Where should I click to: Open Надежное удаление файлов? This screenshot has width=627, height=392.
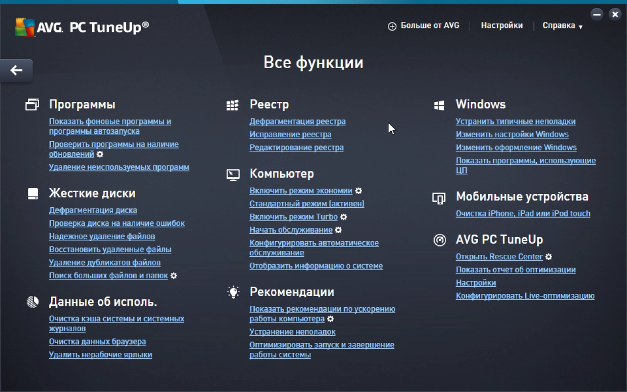point(102,237)
